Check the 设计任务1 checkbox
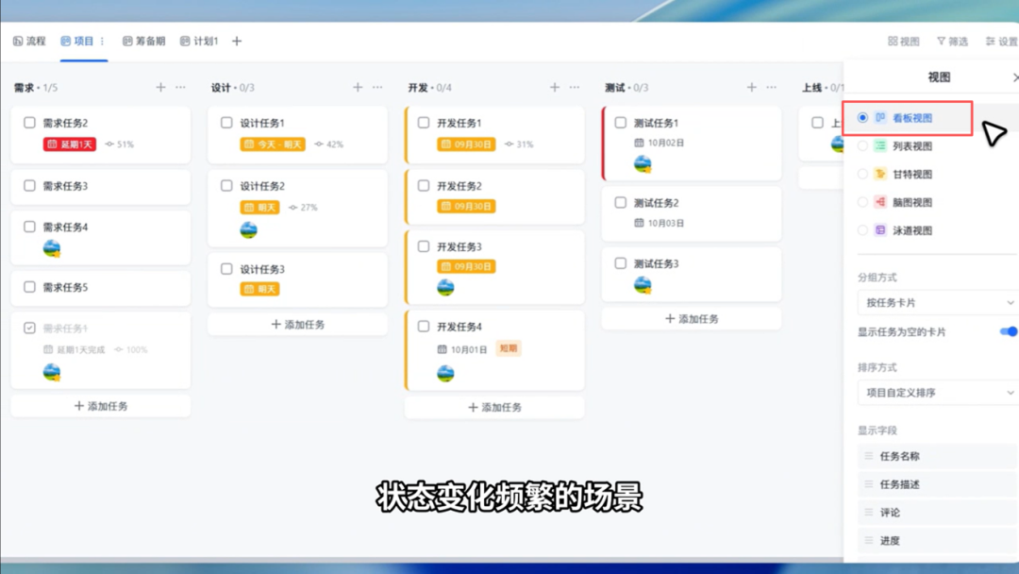Image resolution: width=1019 pixels, height=574 pixels. point(226,122)
